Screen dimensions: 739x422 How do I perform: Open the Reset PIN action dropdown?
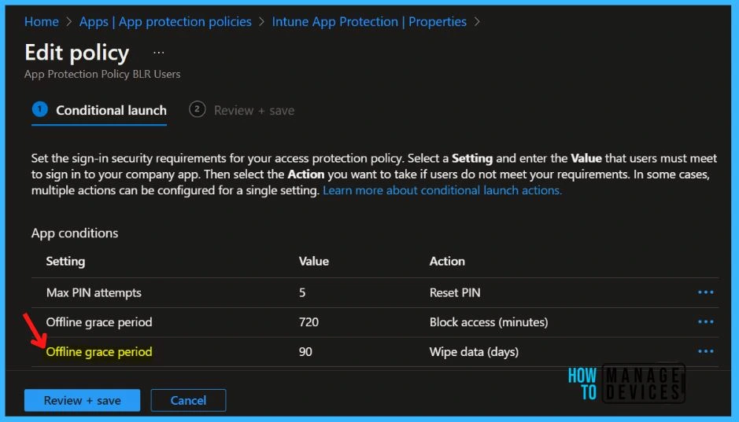[x=455, y=292]
